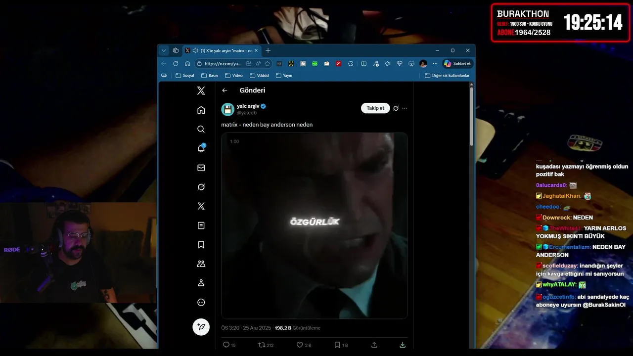633x356 pixels.
Task: Open Bookmarks icon in sidebar
Action: [201, 245]
